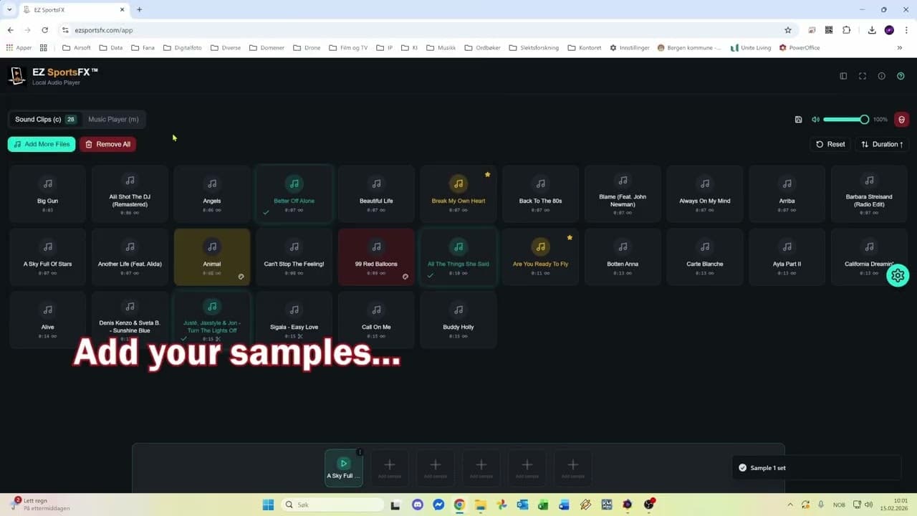Add a sample to an empty sample slot
The image size is (917, 516).
click(x=389, y=466)
